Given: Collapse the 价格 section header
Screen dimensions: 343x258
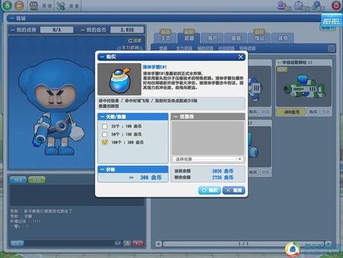Looking at the screenshot, I should coord(133,169).
